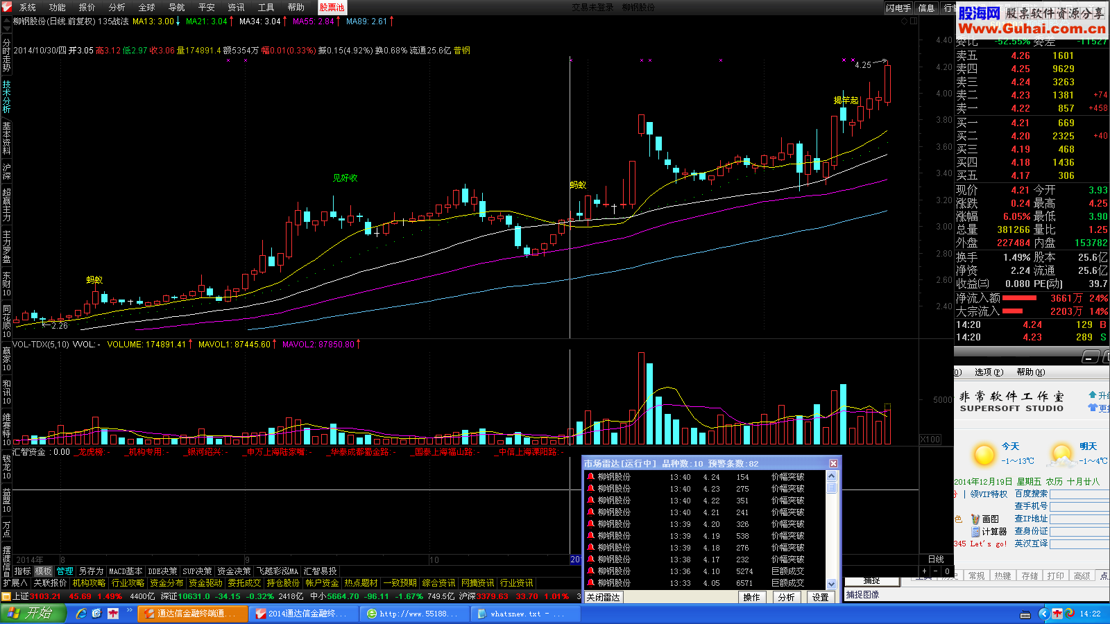Open the 工具 menu
1110x624 pixels.
[266, 8]
